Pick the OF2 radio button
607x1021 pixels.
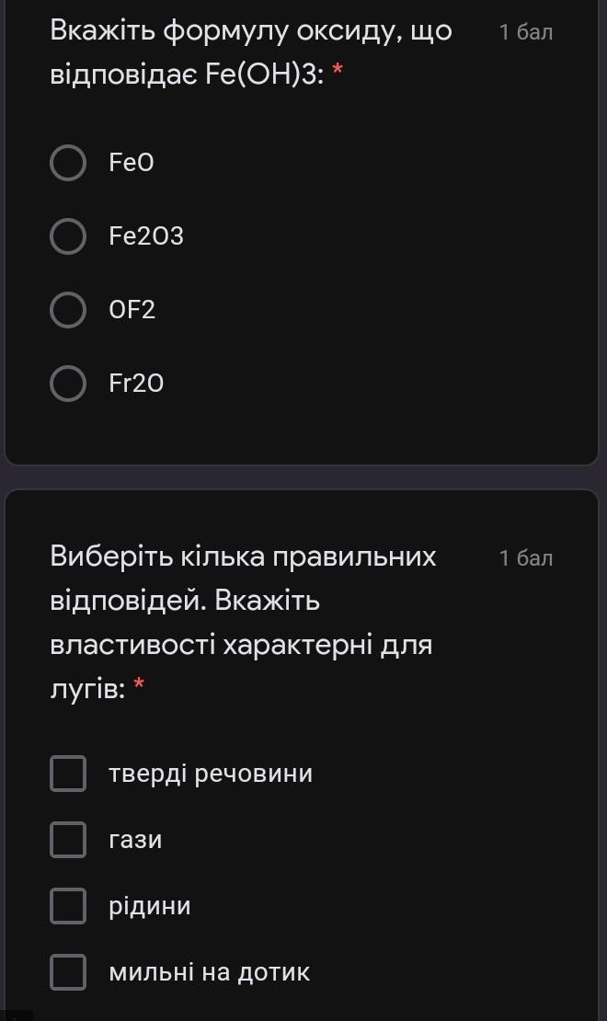tap(68, 310)
